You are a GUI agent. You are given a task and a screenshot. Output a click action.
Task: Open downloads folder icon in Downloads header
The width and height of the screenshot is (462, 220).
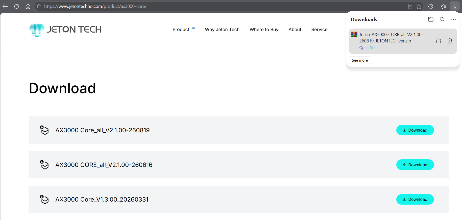[431, 19]
